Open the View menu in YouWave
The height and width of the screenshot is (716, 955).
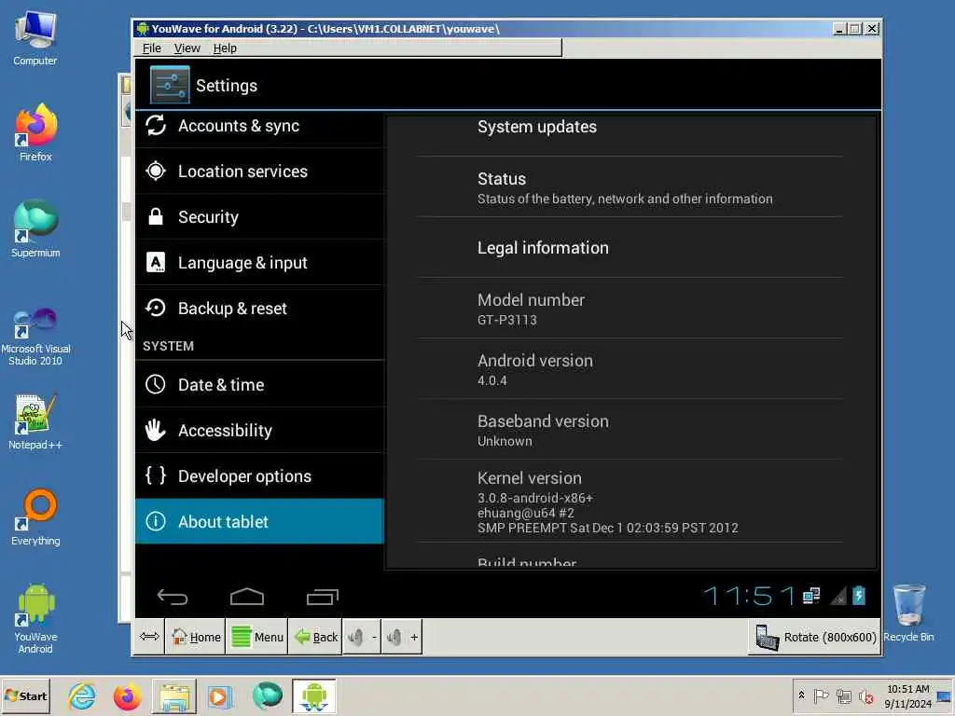pos(187,48)
